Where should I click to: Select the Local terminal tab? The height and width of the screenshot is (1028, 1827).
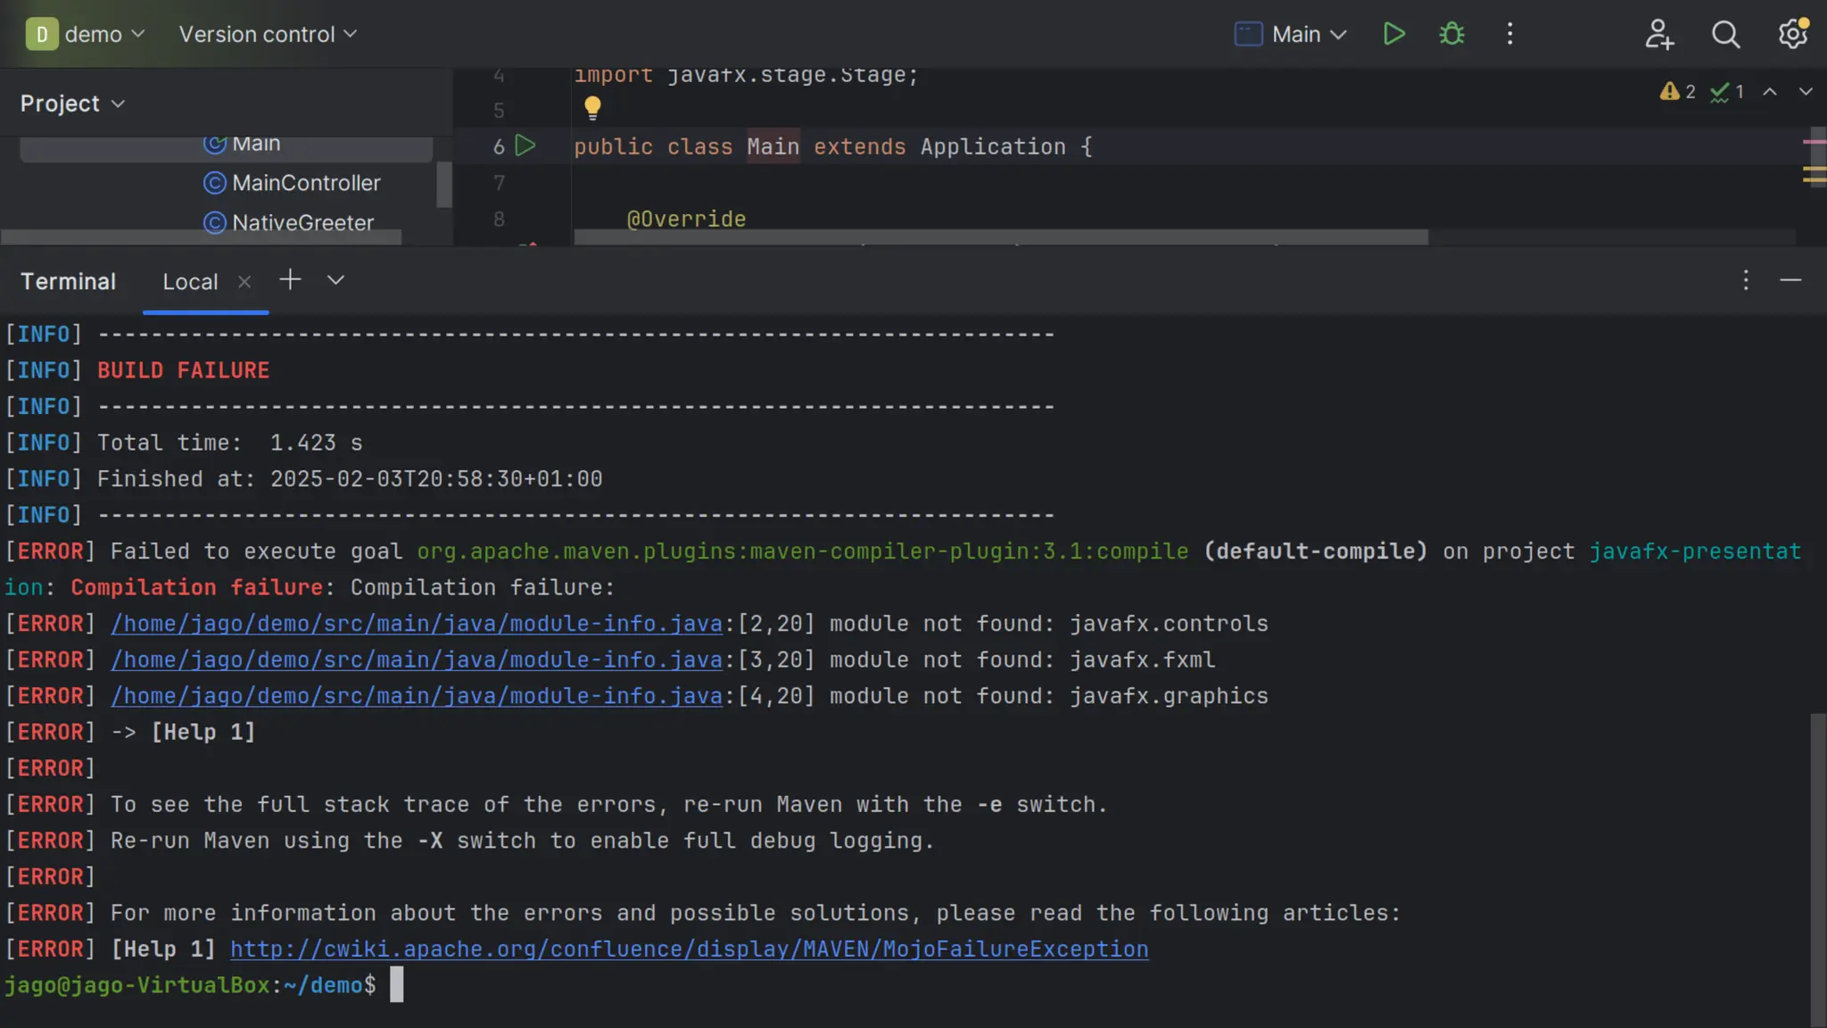190,282
